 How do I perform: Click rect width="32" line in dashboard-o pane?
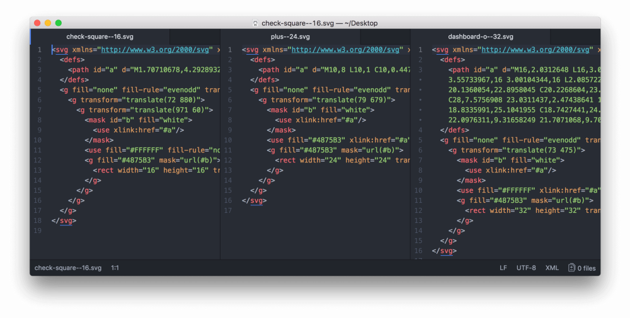click(532, 210)
